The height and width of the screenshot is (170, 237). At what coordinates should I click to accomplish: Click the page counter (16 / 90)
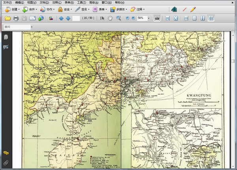pos(88,18)
